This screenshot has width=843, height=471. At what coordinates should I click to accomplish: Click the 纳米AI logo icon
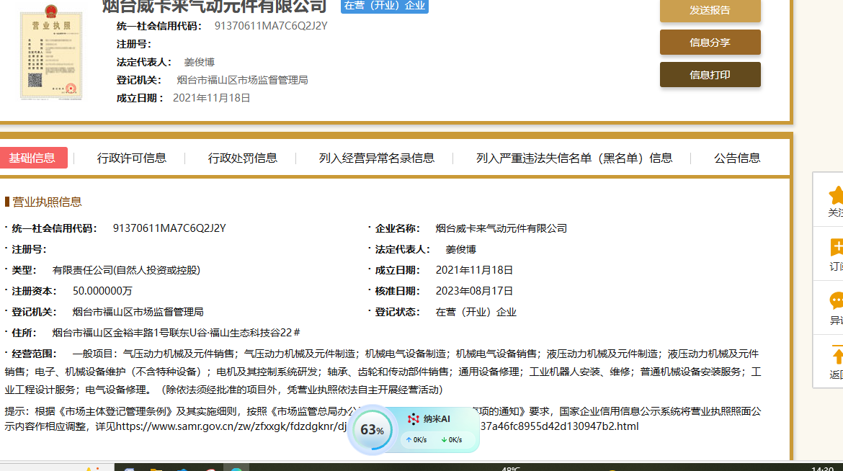click(414, 419)
